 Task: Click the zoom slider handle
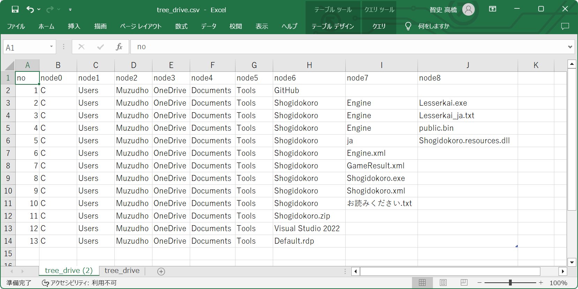click(x=510, y=283)
